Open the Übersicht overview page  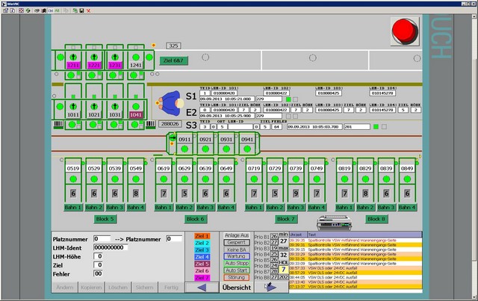tap(238, 287)
